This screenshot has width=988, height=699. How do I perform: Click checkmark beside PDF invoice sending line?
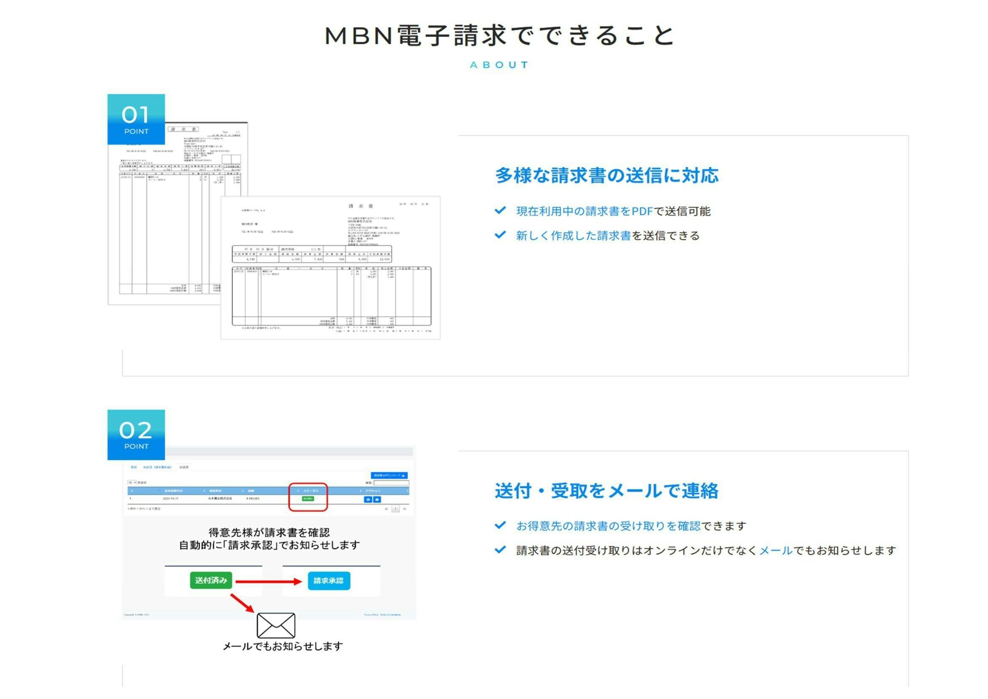coord(500,210)
